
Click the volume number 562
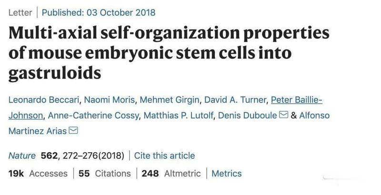[49, 156]
